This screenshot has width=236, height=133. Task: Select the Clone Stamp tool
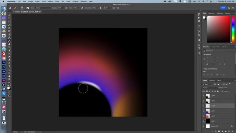tap(9, 44)
